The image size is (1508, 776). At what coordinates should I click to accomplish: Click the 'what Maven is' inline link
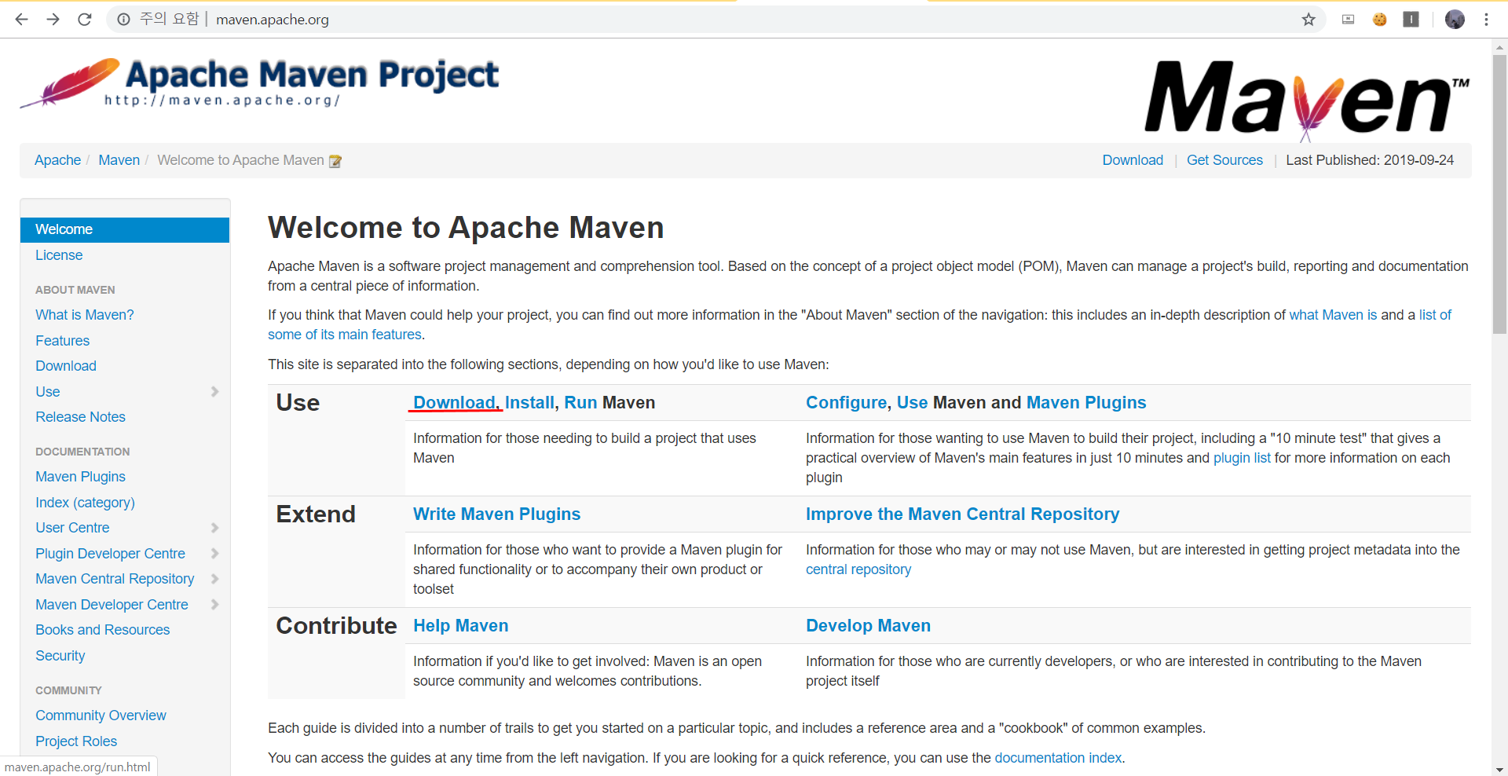point(1333,315)
